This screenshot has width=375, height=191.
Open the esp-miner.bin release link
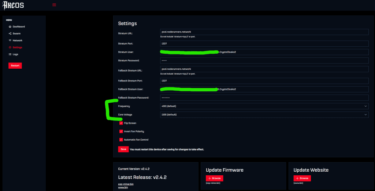pos(126,184)
